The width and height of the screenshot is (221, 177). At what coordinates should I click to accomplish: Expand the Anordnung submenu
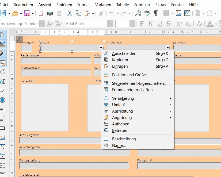click(x=138, y=118)
